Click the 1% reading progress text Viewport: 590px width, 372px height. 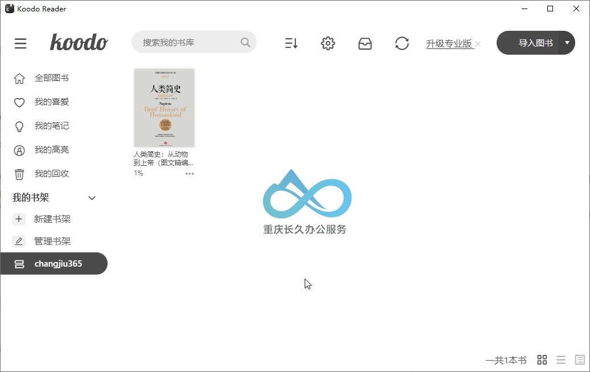click(138, 173)
